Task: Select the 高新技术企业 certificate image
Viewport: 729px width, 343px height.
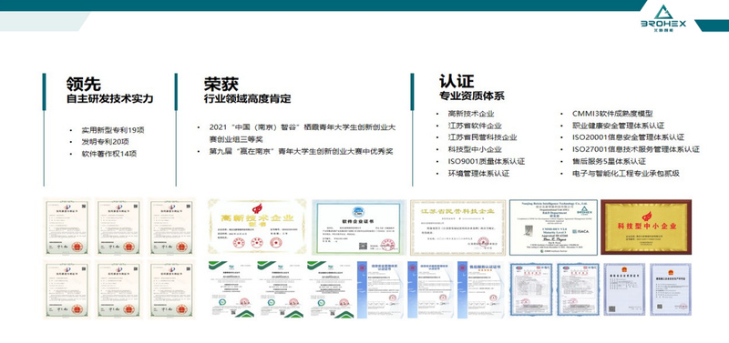Action: pyautogui.click(x=257, y=227)
